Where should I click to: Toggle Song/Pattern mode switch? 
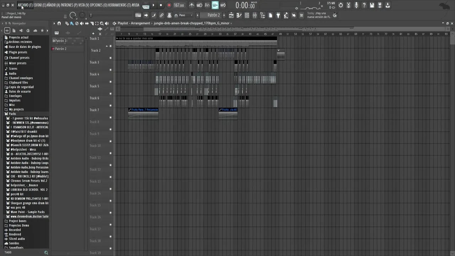(x=146, y=5)
